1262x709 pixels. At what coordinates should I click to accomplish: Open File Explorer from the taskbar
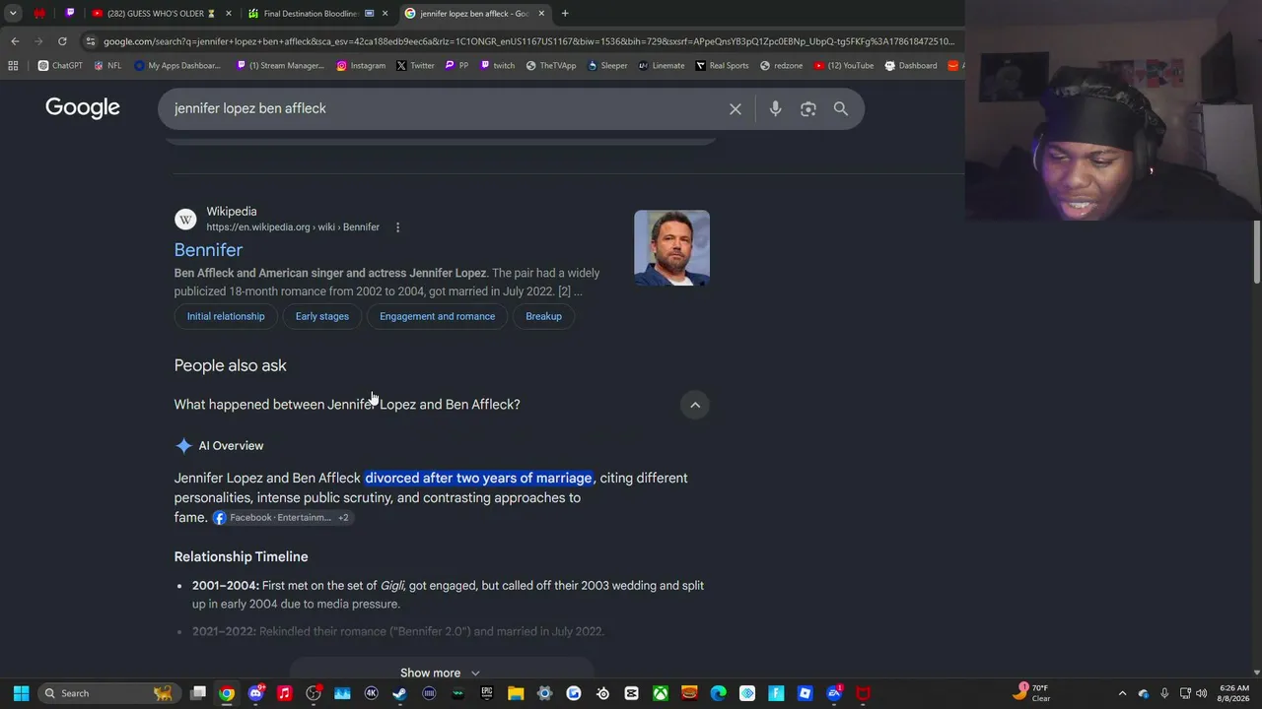pyautogui.click(x=516, y=693)
